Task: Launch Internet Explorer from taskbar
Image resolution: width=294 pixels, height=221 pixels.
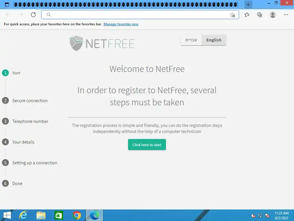Action: (x=23, y=215)
